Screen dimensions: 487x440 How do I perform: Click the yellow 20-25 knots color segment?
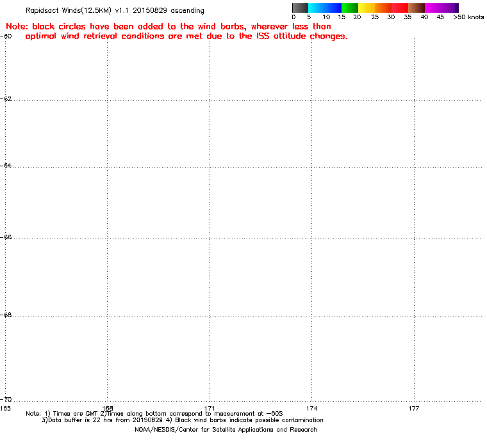pos(367,8)
